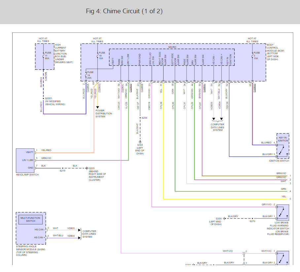Click the low brake fluid switch symbol

pos(282,213)
